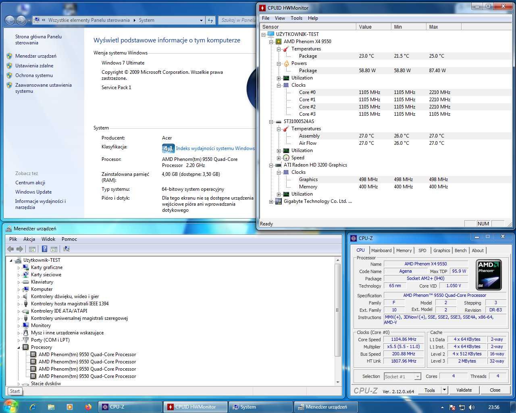Click Sensor column header in HWMonitor

(x=308, y=27)
